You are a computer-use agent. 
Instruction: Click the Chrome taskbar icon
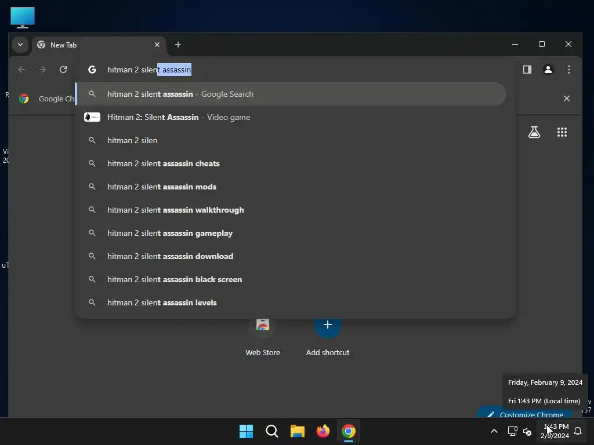[x=349, y=431]
